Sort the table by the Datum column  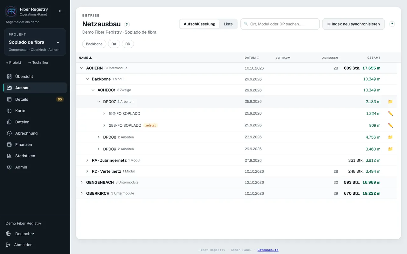252,58
